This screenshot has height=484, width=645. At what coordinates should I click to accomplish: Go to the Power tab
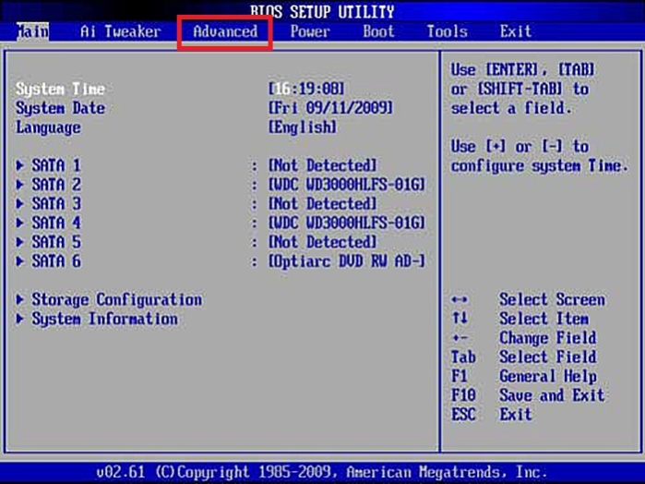(x=310, y=31)
